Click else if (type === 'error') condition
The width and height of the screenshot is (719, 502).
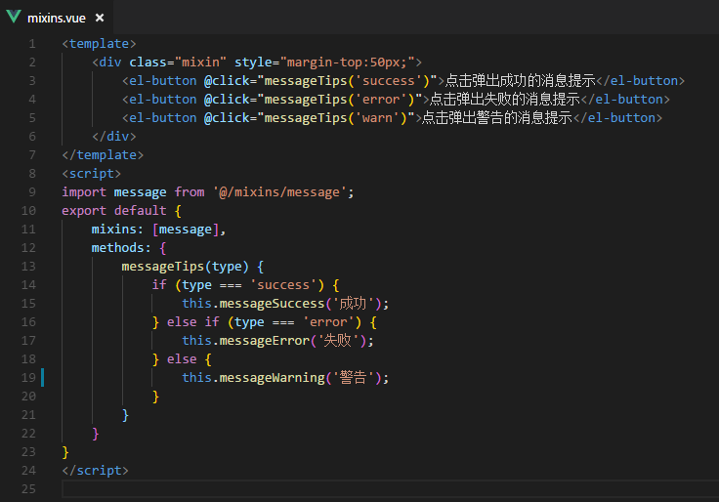[264, 322]
